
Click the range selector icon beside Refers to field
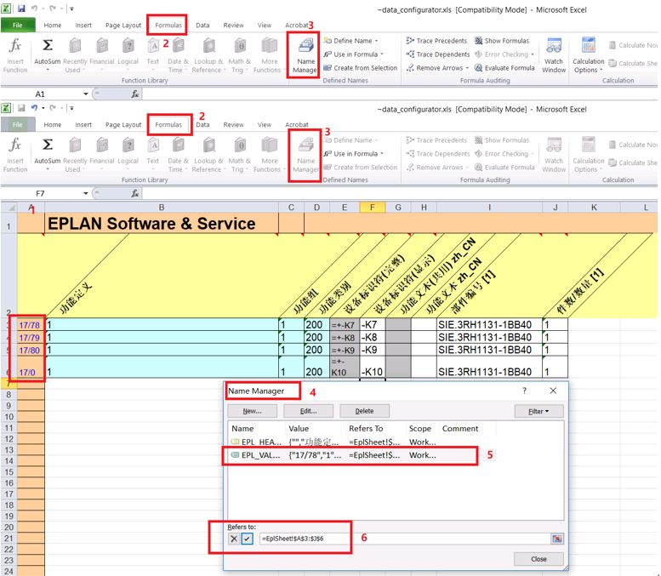(556, 539)
